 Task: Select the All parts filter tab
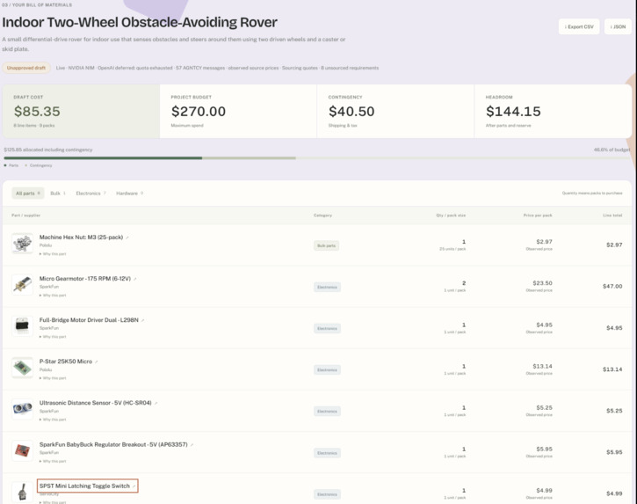pos(27,194)
